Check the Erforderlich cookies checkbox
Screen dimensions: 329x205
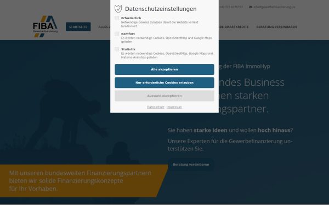point(117,18)
